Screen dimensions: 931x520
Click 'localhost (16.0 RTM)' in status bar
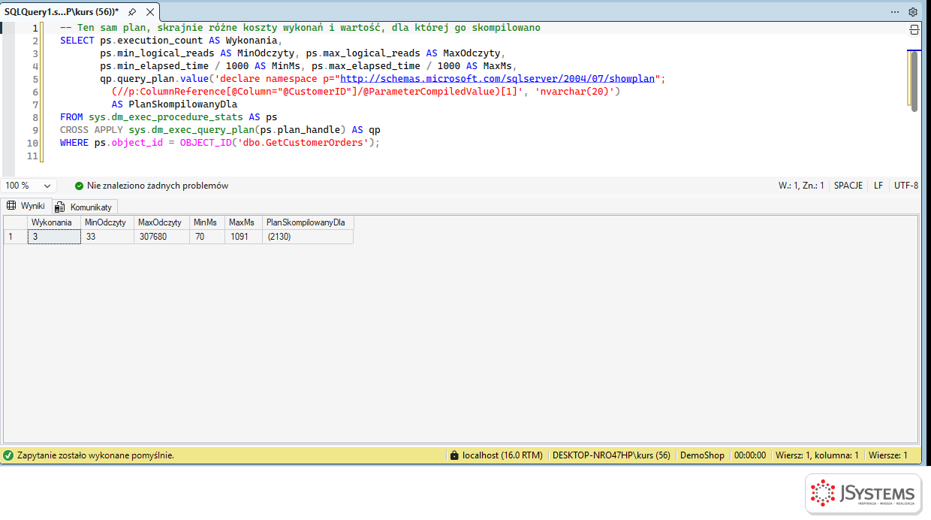502,455
